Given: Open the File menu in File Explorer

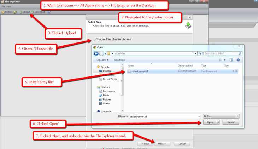Looking at the screenshot, I should click(x=3, y=7).
